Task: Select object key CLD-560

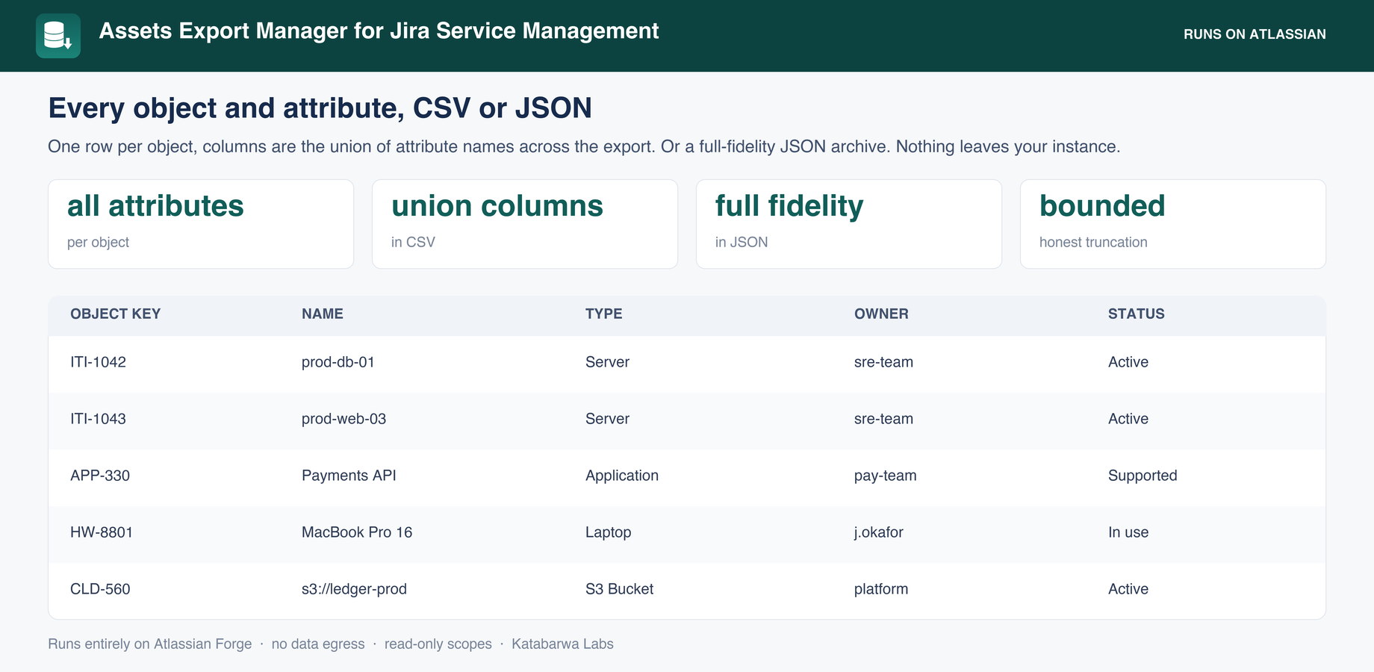Action: [x=100, y=589]
